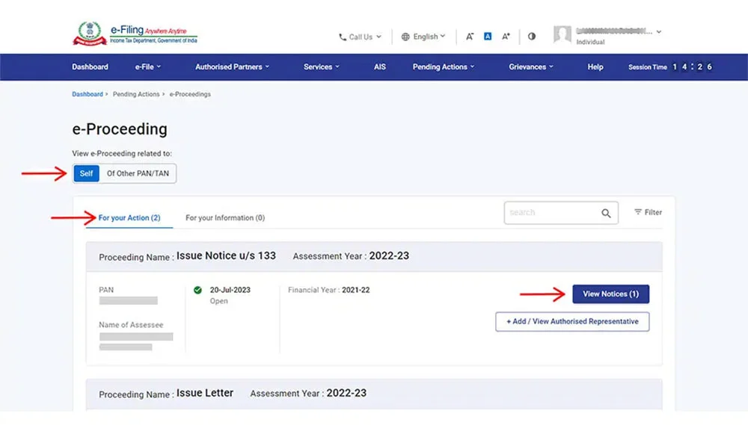Increase font size with A+ icon
The width and height of the screenshot is (748, 425).
click(506, 36)
